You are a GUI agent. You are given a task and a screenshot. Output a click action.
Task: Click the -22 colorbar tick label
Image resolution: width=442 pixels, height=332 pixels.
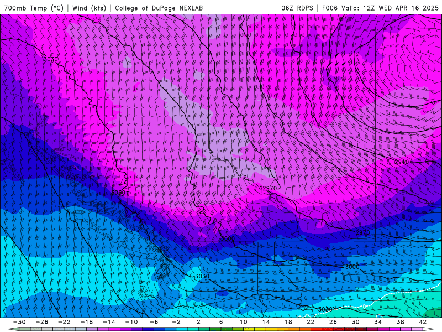coord(64,322)
